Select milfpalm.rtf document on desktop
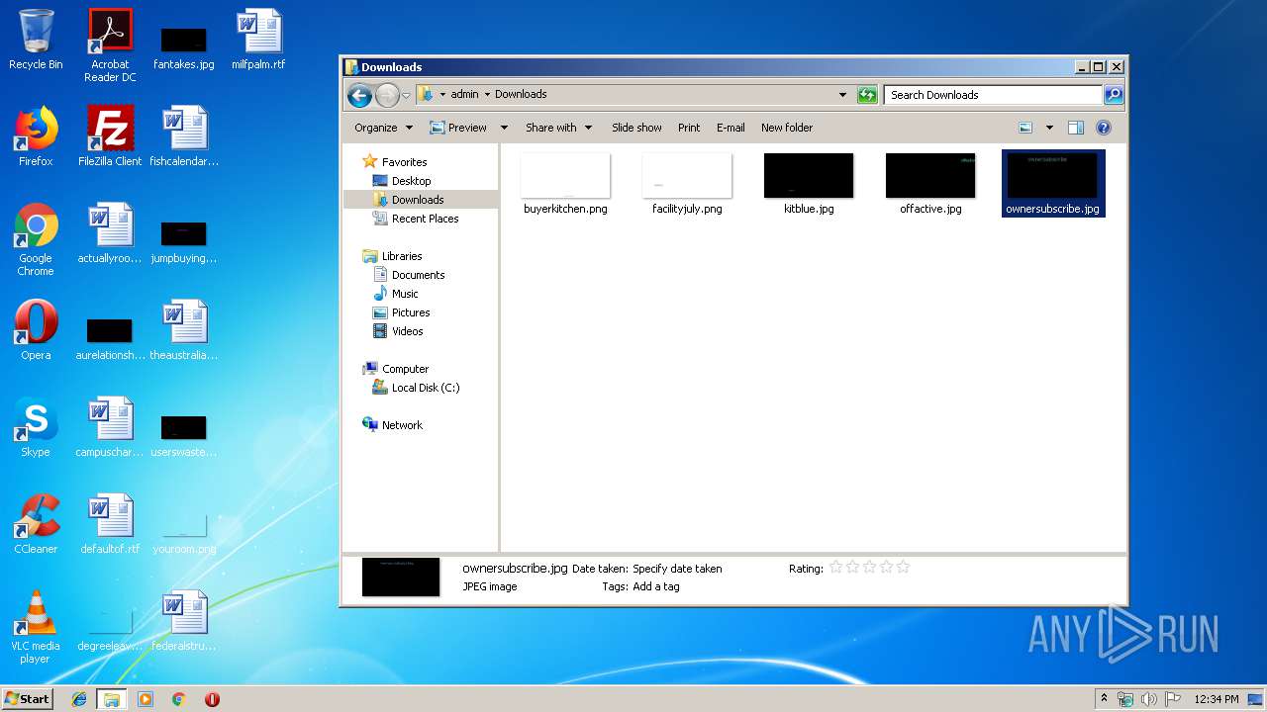 [x=258, y=40]
